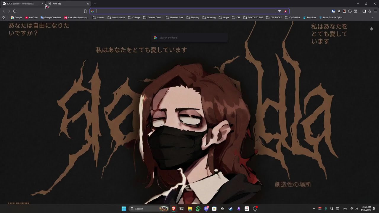Go forward to next page
379x213 pixels.
(x=9, y=11)
